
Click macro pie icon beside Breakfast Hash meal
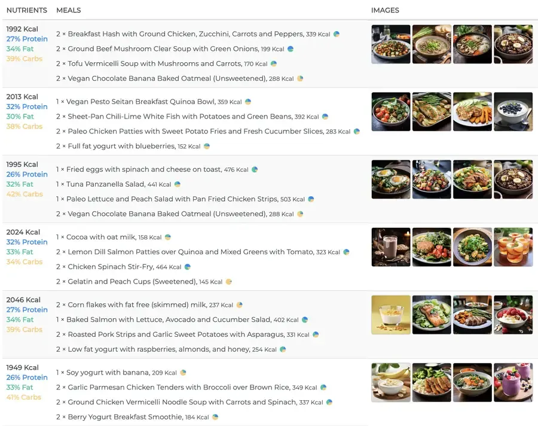click(337, 34)
